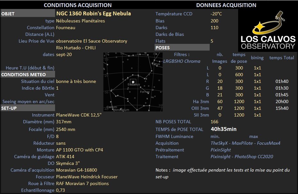
Task: Select the Ha 3nm image count 60
Action: [x=220, y=101]
